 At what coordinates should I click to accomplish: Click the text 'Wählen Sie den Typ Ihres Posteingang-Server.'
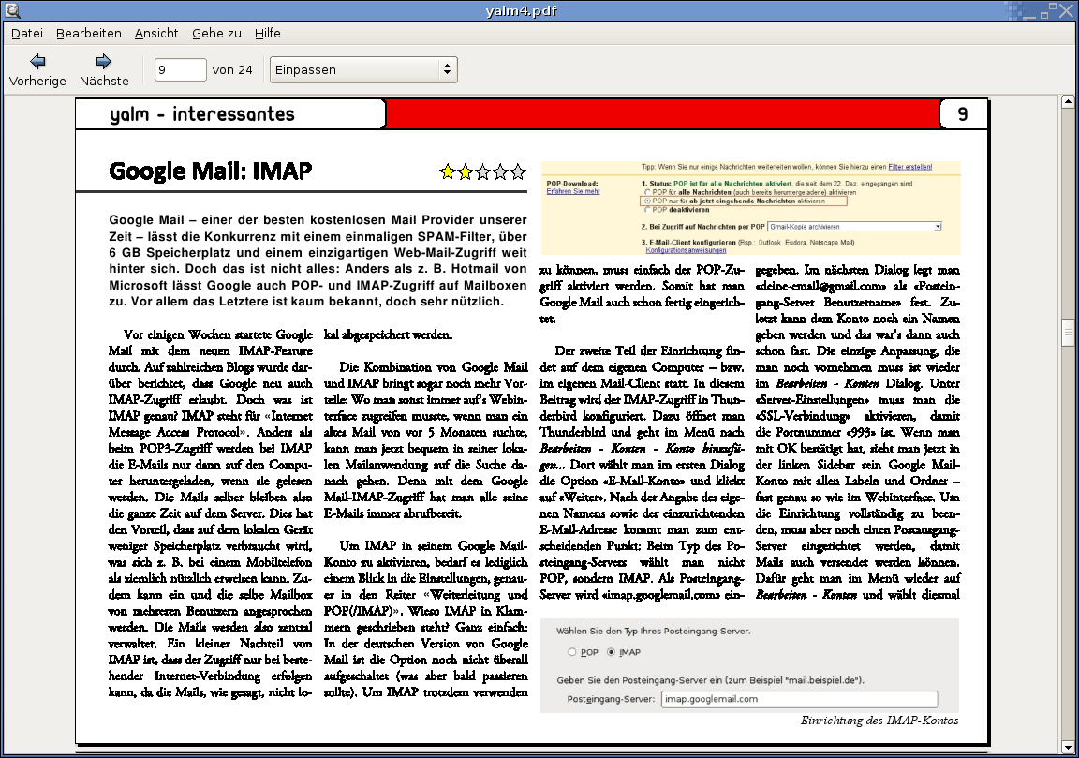point(653,631)
